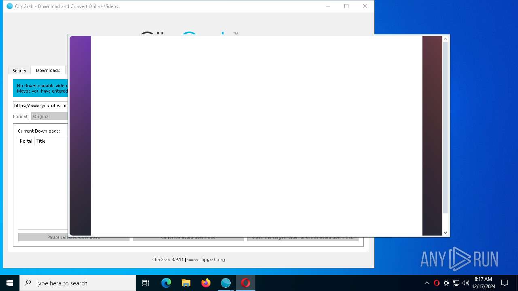Click the taskbar 'Type here to search' box
This screenshot has height=291, width=518.
(x=78, y=283)
